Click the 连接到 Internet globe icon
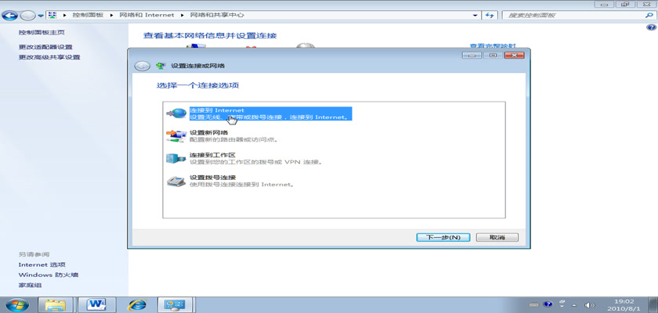 (x=176, y=113)
